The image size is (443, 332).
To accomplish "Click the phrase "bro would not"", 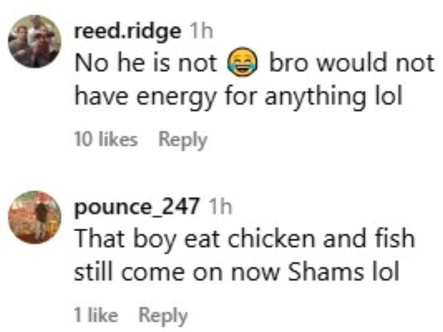I will (351, 63).
